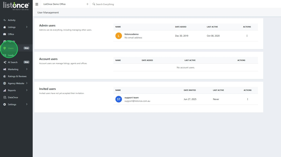Click the Activity pulse icon
The image size is (281, 157).
pyautogui.click(x=5, y=20)
